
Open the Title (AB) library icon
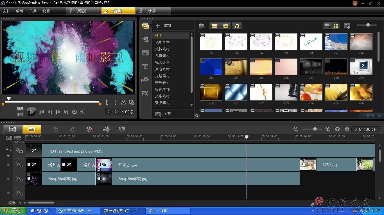point(145,53)
